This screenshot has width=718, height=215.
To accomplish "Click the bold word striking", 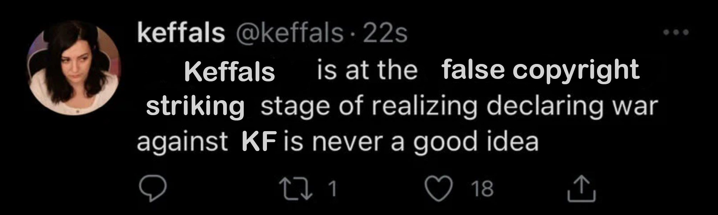I will (x=195, y=106).
